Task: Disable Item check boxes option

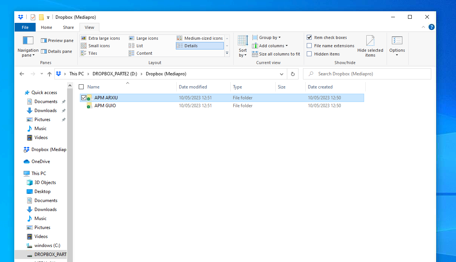Action: coord(309,37)
